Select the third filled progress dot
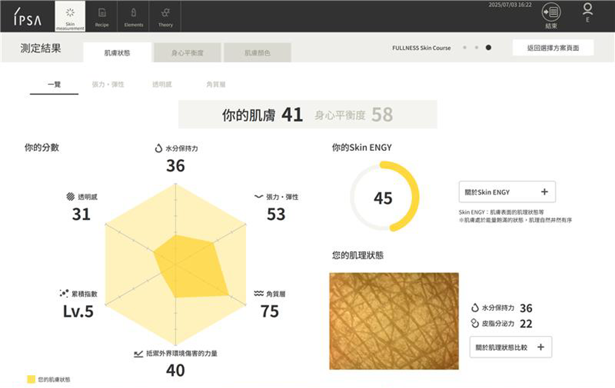Screen dimensions: 615x388 pyautogui.click(x=488, y=48)
